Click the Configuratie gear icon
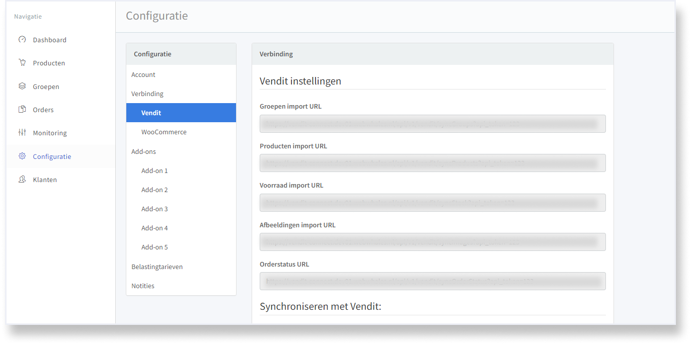The height and width of the screenshot is (345, 691). click(x=22, y=156)
